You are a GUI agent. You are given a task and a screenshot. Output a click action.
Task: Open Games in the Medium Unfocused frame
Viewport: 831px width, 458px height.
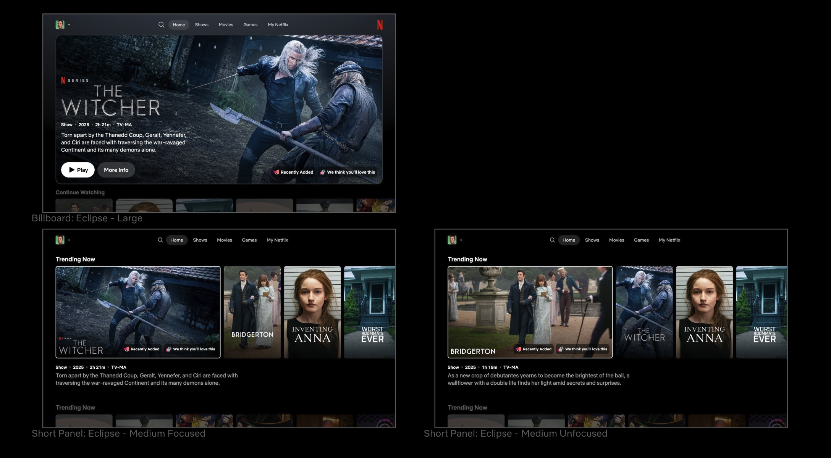(642, 240)
